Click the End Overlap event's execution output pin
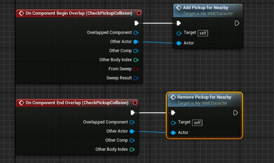 coord(133,113)
